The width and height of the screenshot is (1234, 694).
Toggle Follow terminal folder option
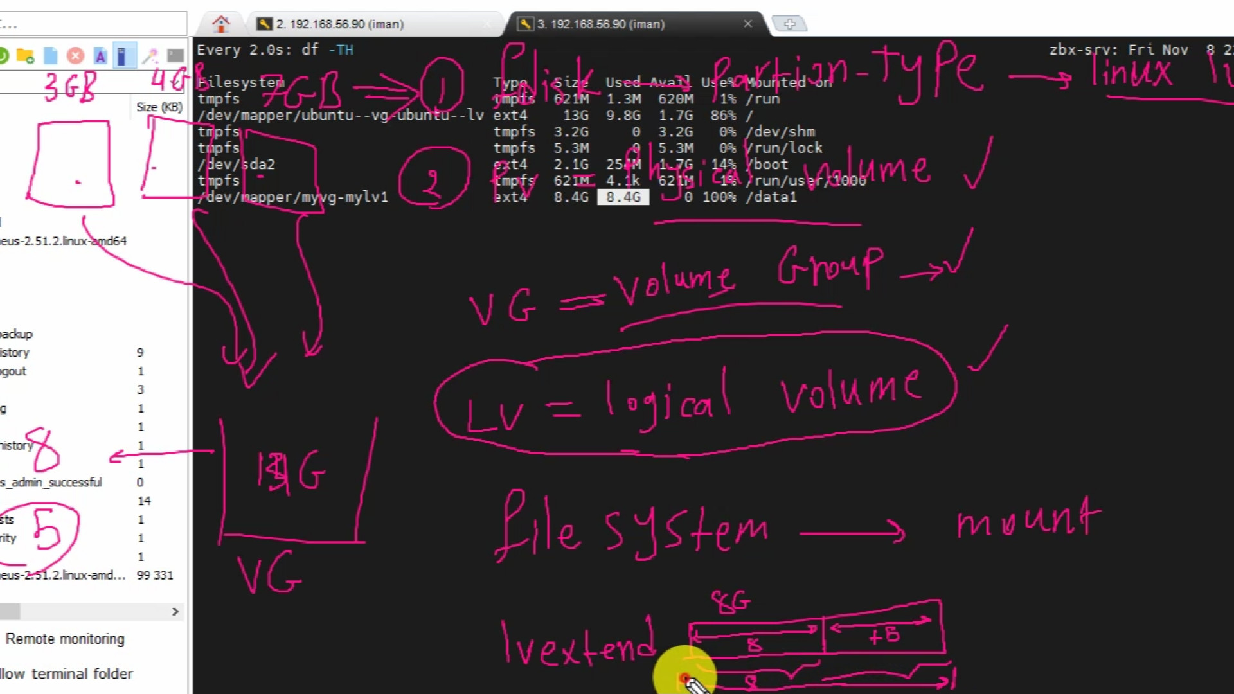pos(67,673)
